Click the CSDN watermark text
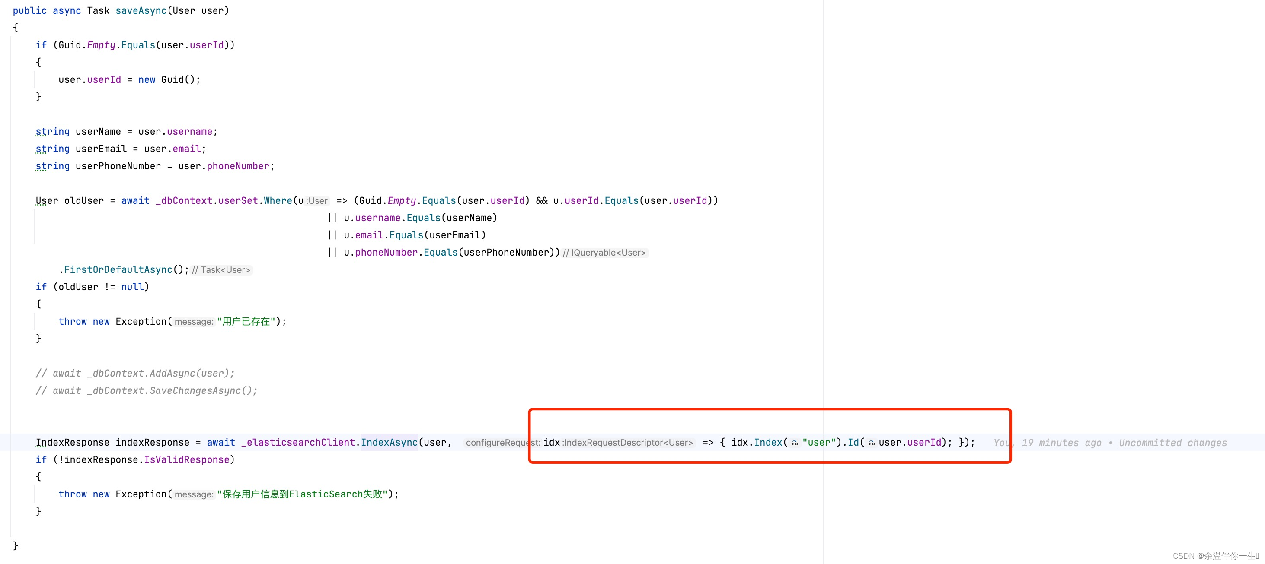 coord(1215,556)
